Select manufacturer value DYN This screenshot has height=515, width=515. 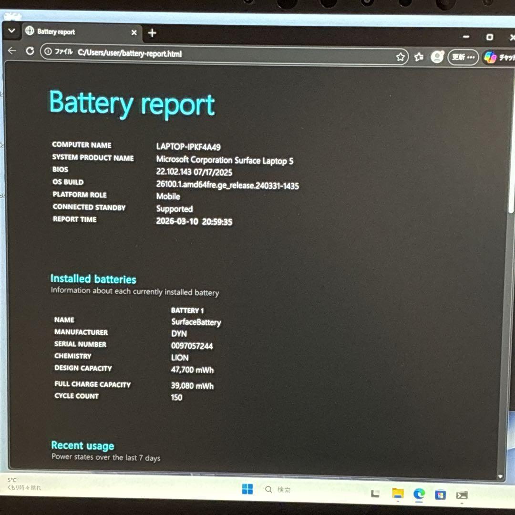click(x=179, y=334)
